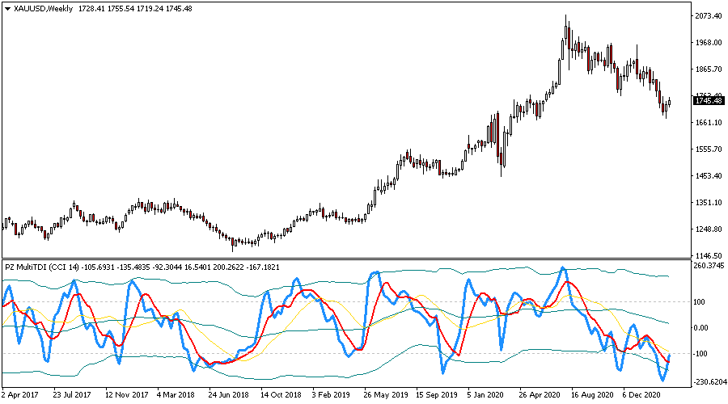728x404 pixels.
Task: Click the 2073.40 price axis label
Action: tap(708, 16)
